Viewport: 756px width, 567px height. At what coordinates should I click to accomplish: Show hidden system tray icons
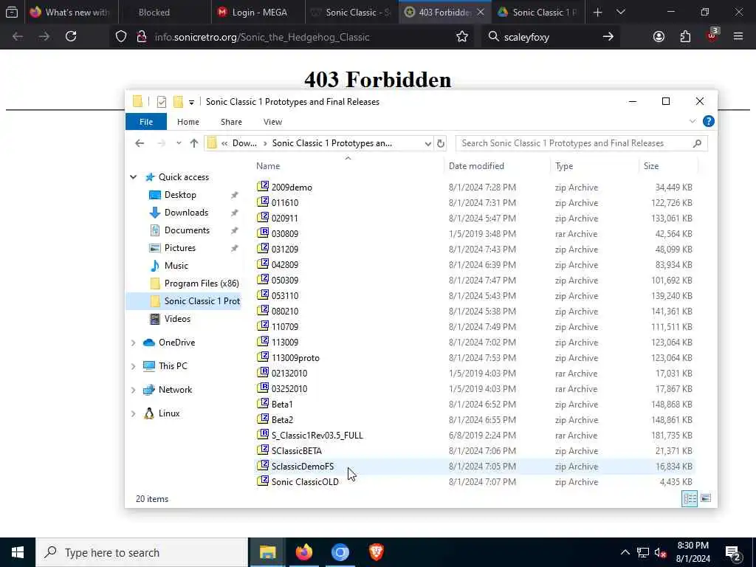coord(625,552)
